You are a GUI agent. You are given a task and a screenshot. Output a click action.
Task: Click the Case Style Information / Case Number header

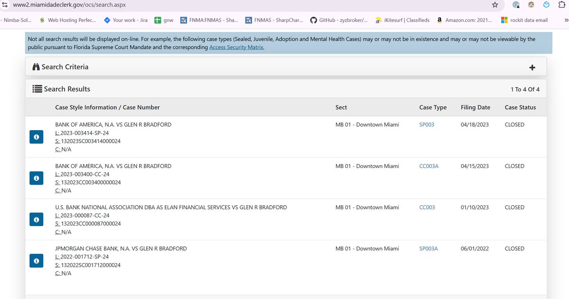point(107,107)
